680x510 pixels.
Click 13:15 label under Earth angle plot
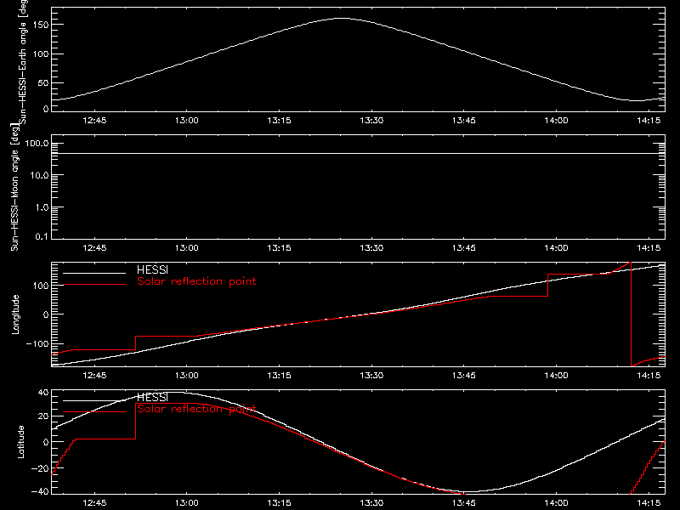[280, 121]
